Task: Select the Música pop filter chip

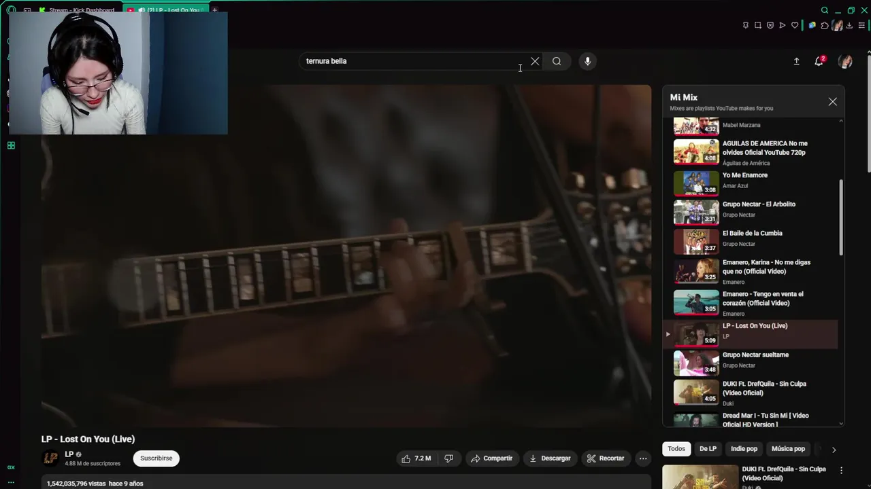Action: pyautogui.click(x=788, y=449)
